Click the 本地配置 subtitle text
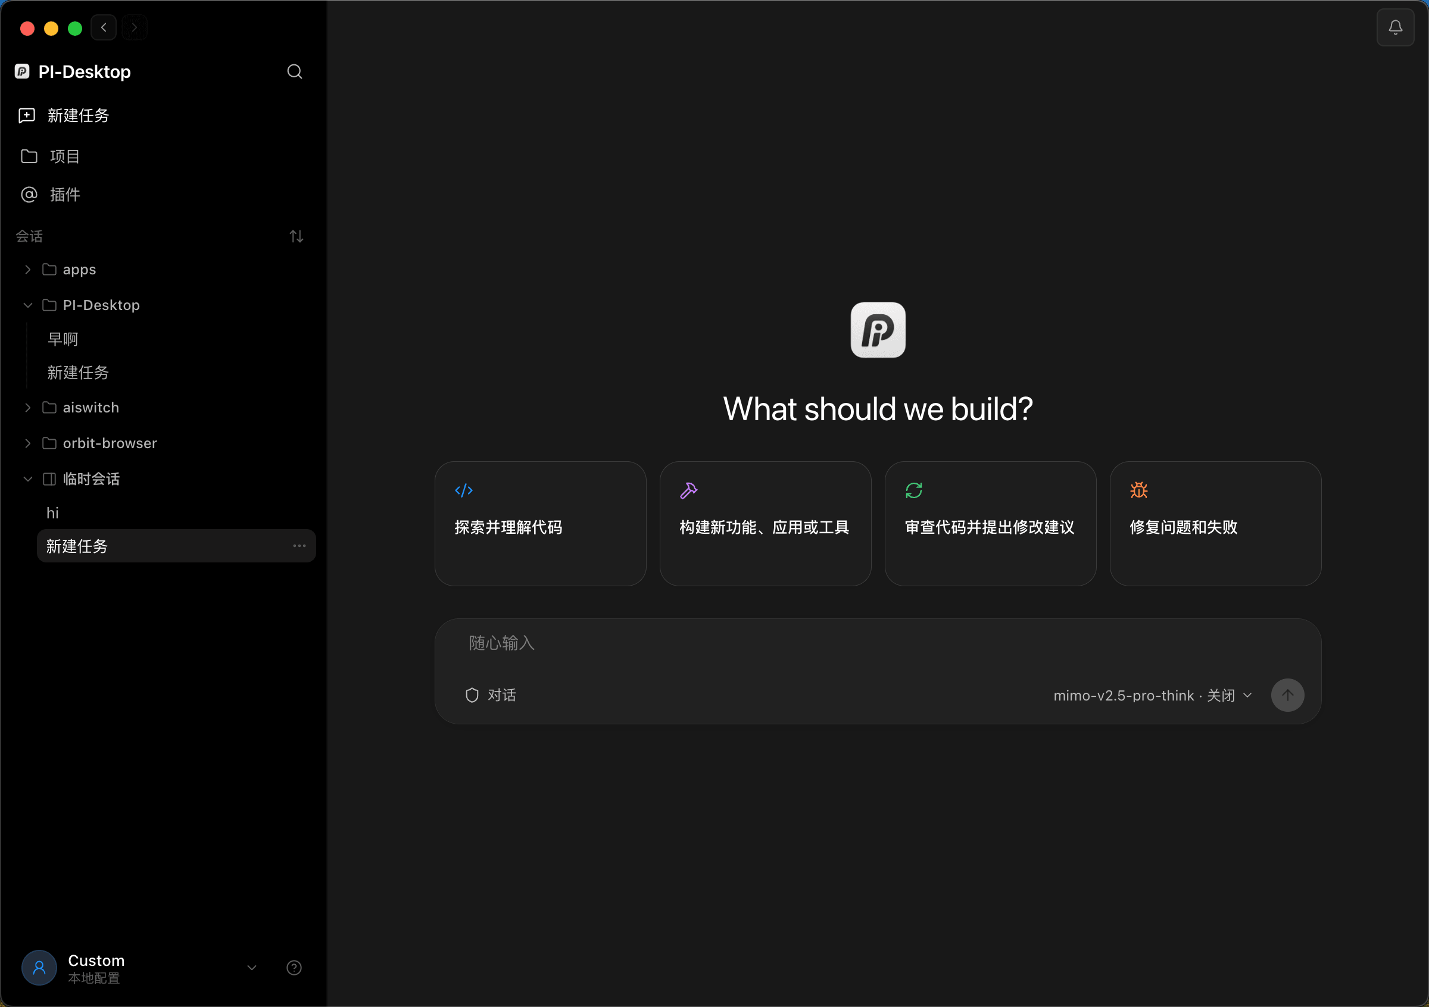Image resolution: width=1429 pixels, height=1007 pixels. pos(94,978)
